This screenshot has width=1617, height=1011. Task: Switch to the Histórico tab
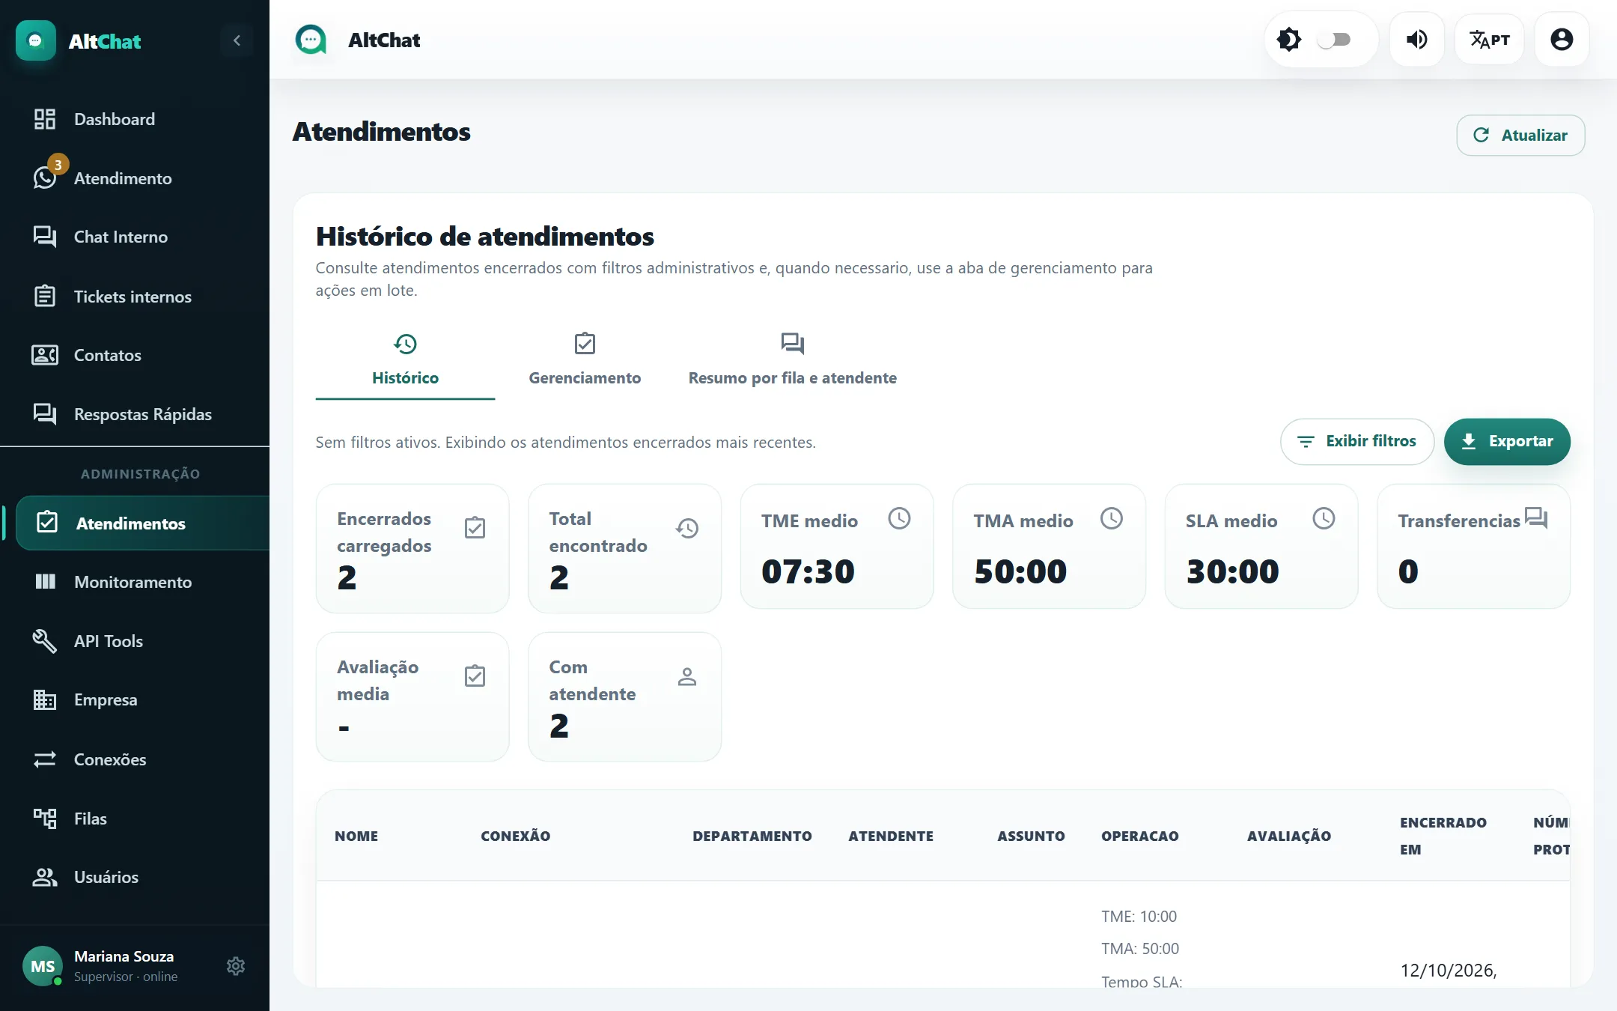[x=405, y=361]
